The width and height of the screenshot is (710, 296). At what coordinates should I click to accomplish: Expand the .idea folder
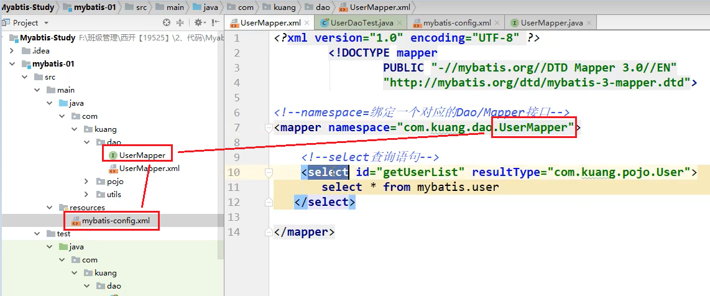click(12, 51)
